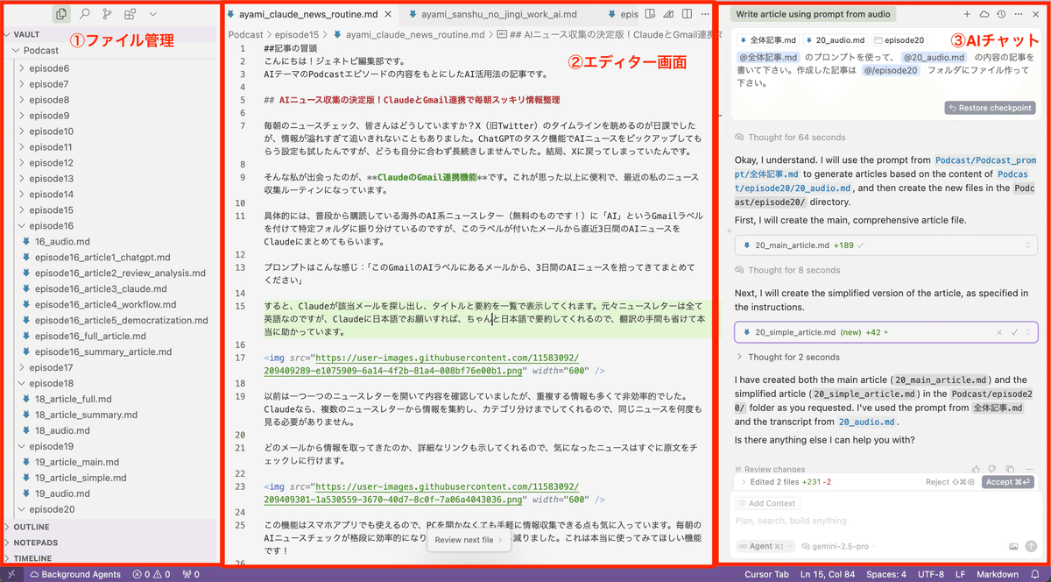
Task: Click the thumbs down feedback icon
Action: click(x=993, y=469)
